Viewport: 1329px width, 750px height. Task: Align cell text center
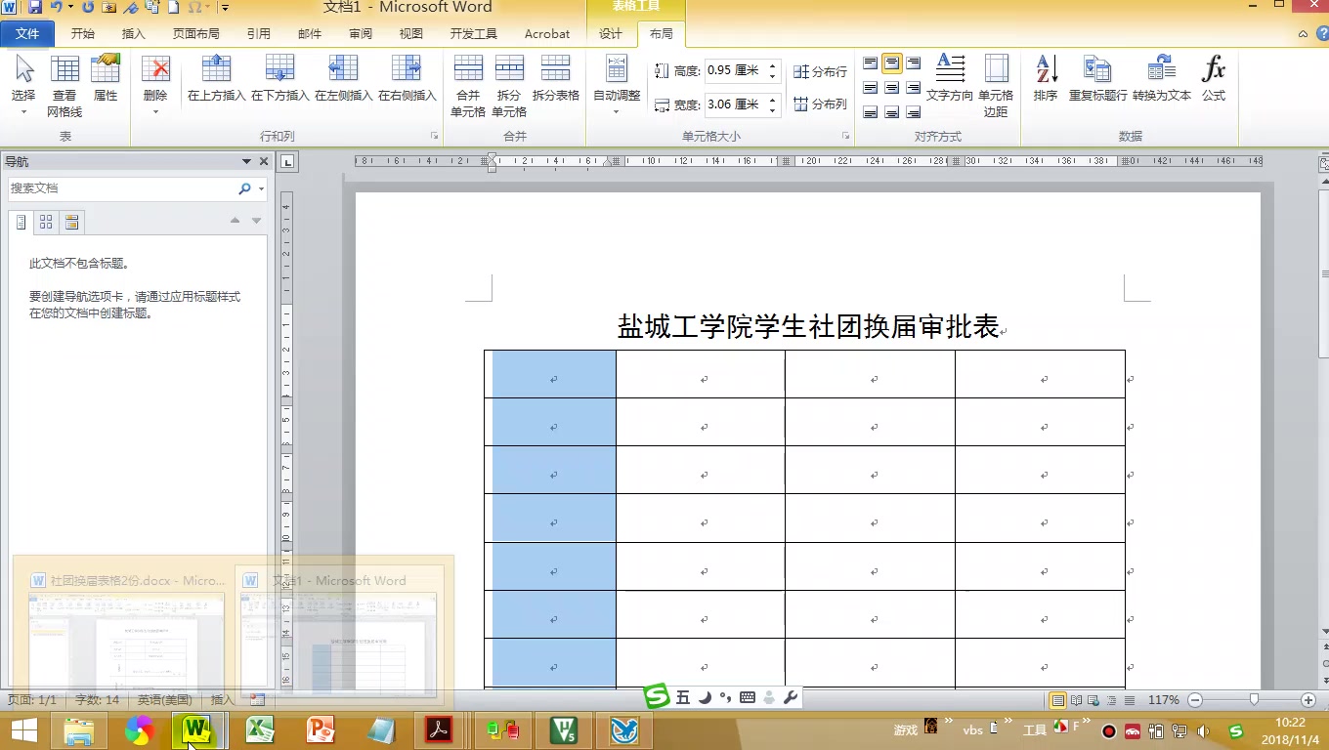pos(892,88)
